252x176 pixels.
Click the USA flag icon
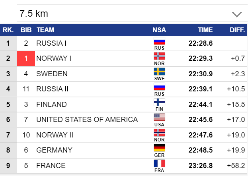(159, 117)
